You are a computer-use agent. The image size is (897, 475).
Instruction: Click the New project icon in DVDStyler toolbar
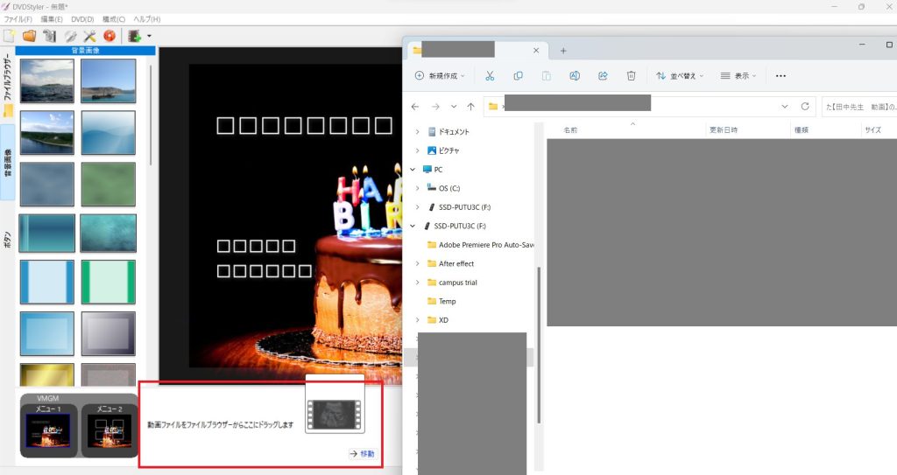coord(9,36)
